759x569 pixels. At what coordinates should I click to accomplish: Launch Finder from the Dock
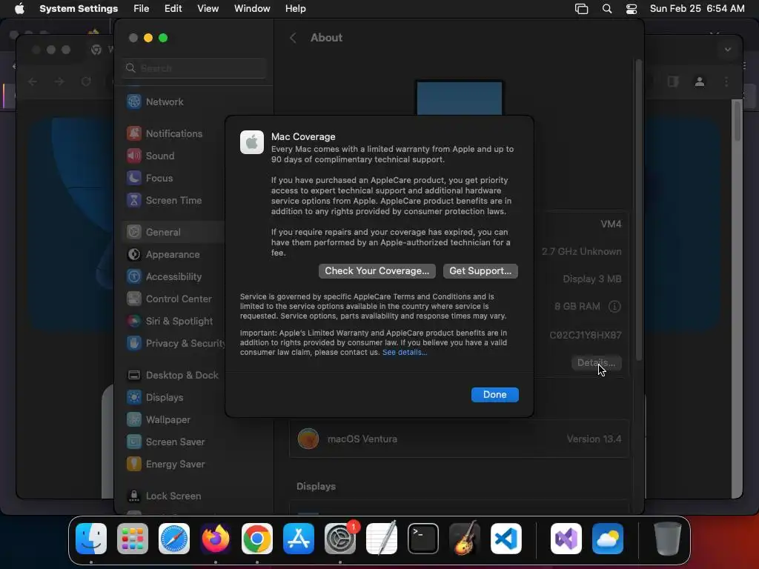(91, 539)
